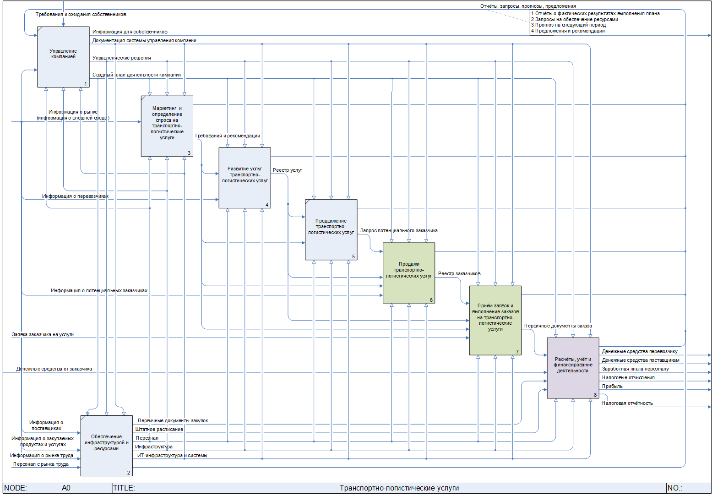Select the marketing block numbered 3
Screen dimensions: 712x496
pos(167,126)
